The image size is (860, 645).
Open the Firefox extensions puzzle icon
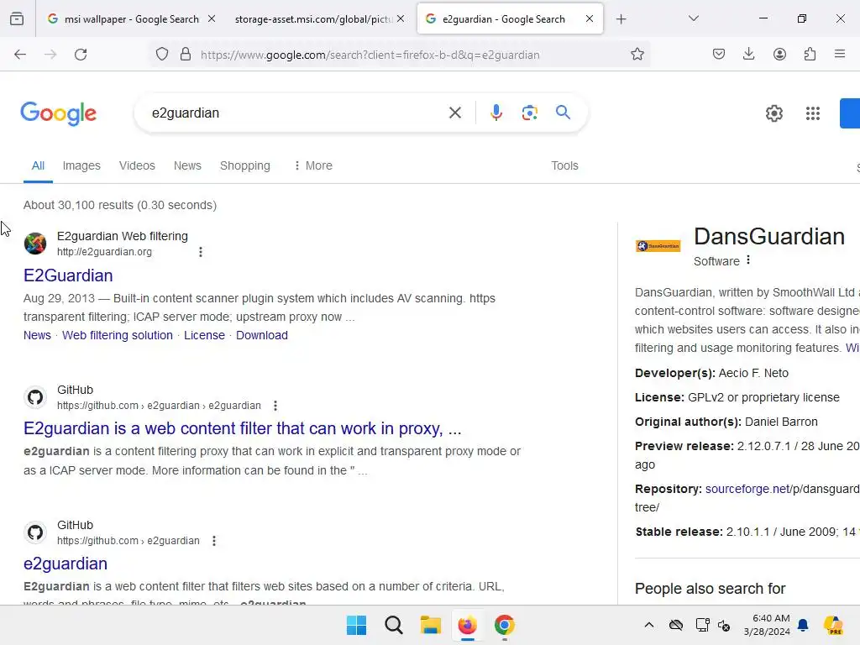click(810, 55)
